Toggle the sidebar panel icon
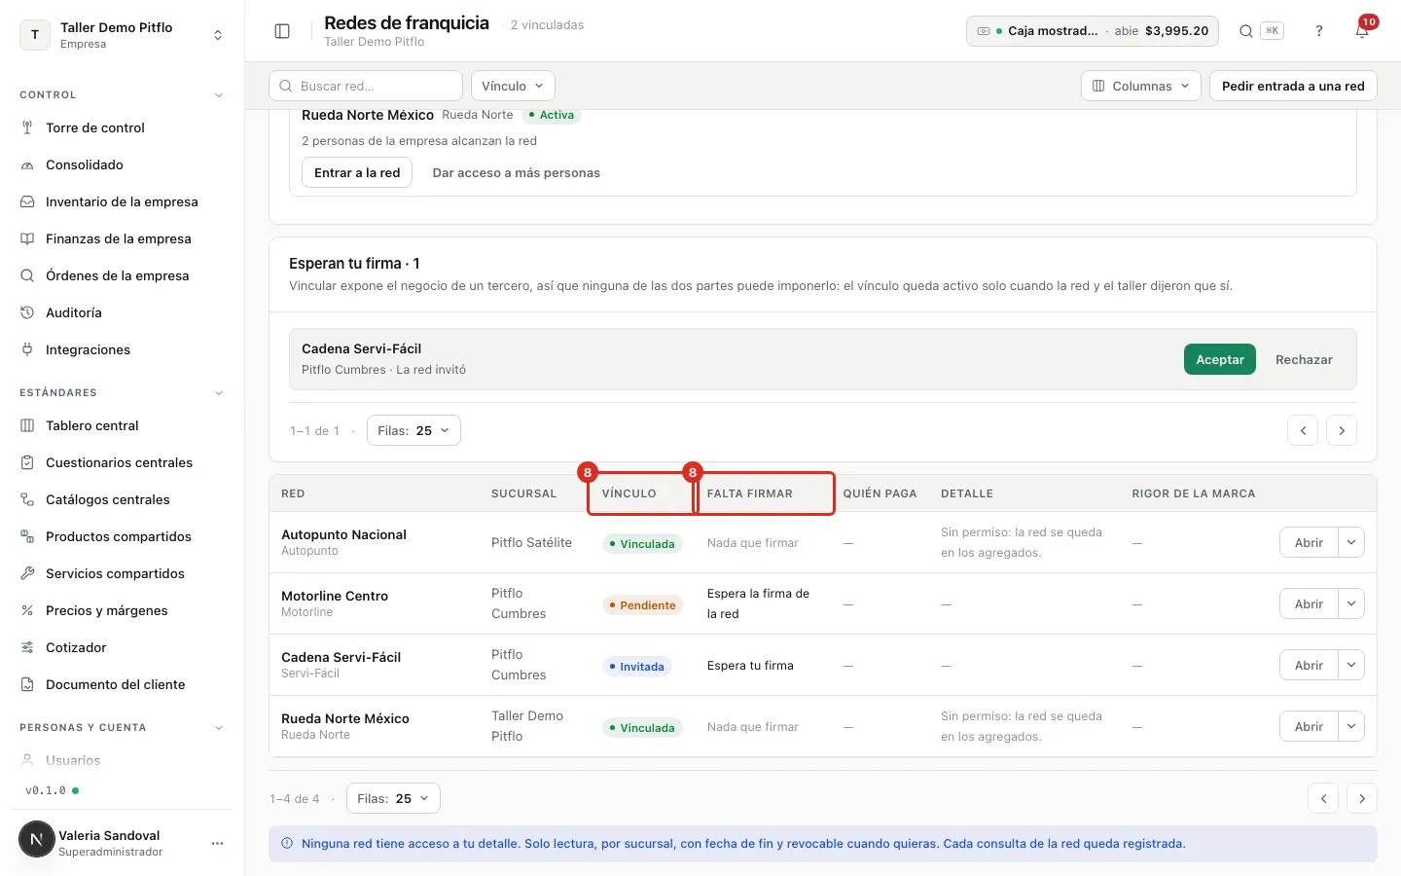This screenshot has width=1401, height=876. coord(282,31)
